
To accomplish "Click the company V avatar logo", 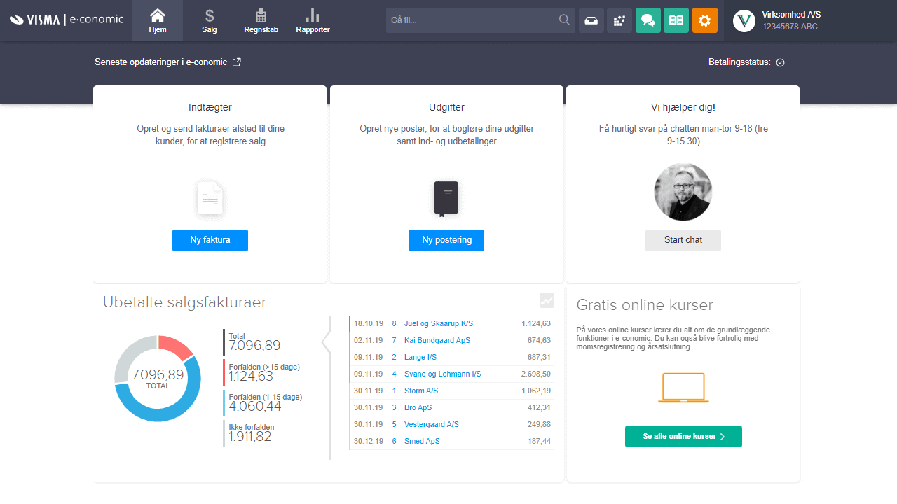I will pos(744,20).
